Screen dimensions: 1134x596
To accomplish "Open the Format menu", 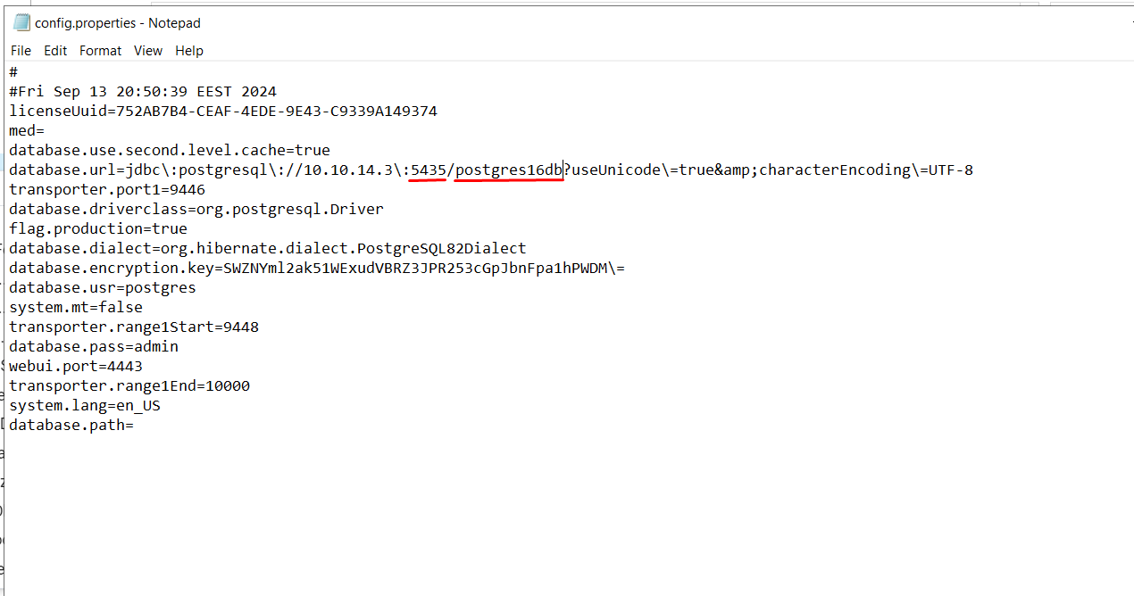I will click(100, 51).
